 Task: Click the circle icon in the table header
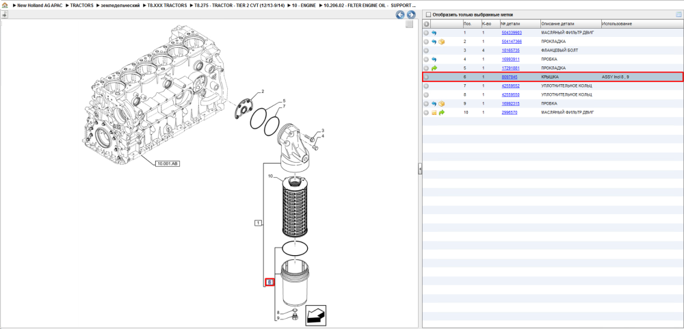[x=427, y=23]
